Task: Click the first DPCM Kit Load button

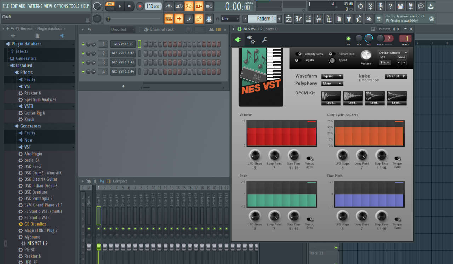Action: [x=331, y=103]
